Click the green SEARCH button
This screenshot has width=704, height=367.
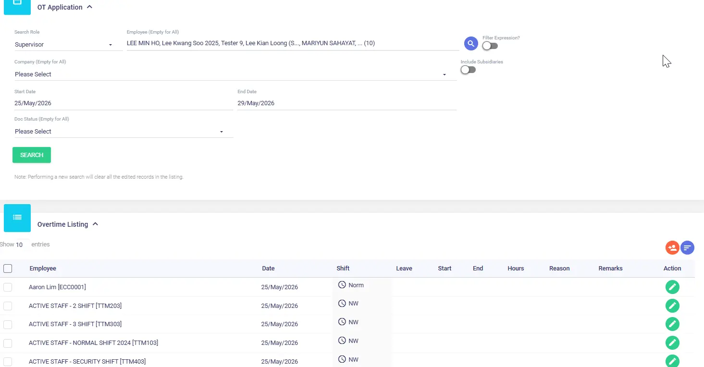tap(32, 155)
